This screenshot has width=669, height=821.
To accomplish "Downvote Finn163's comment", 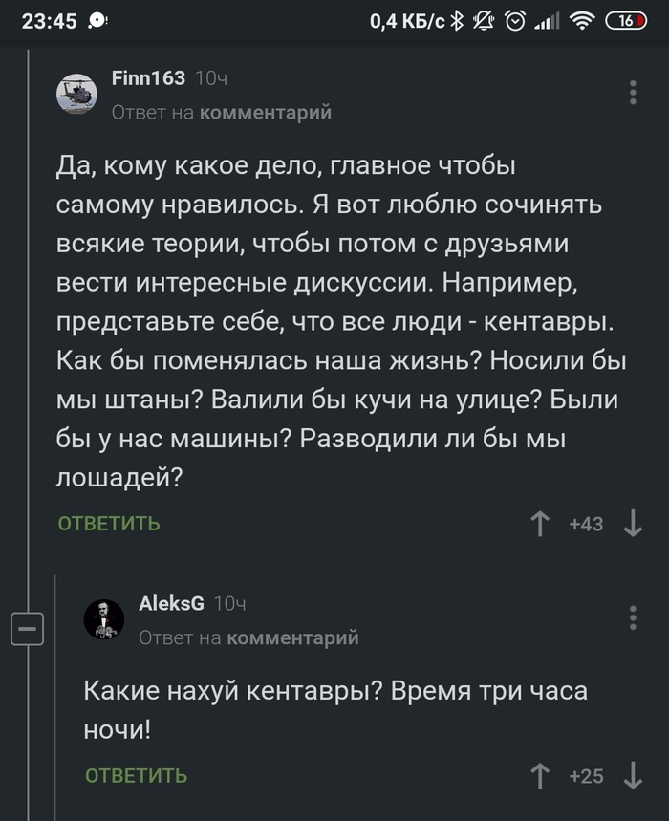I will [x=632, y=523].
